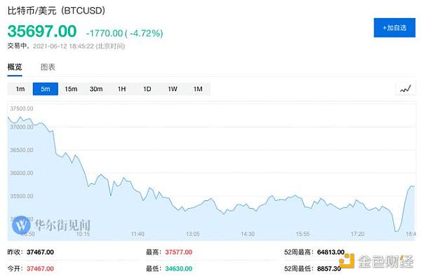Image resolution: width=421 pixels, height=276 pixels.
Task: Click the 37500.00 y-axis label
Action: (22, 109)
